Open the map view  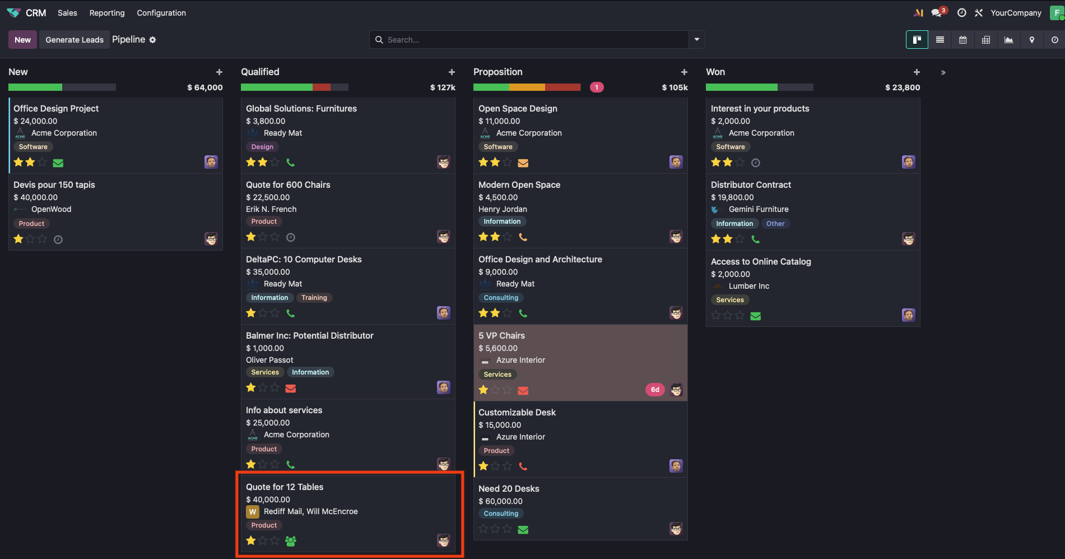click(x=1031, y=40)
